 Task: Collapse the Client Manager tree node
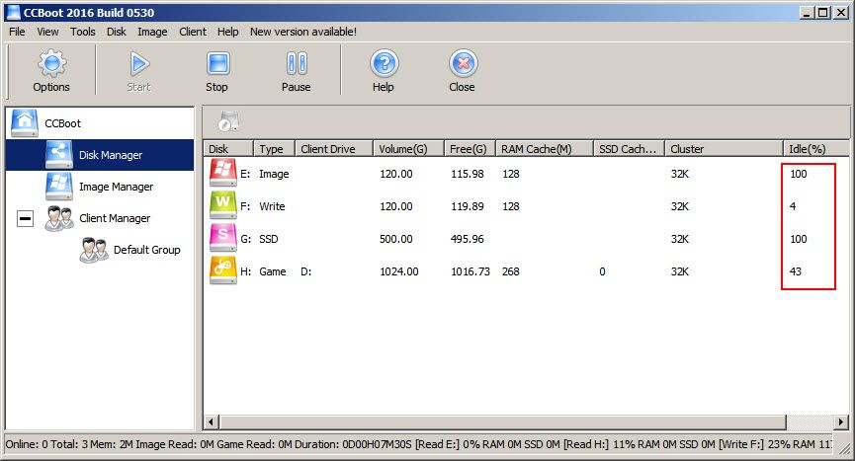tap(25, 218)
